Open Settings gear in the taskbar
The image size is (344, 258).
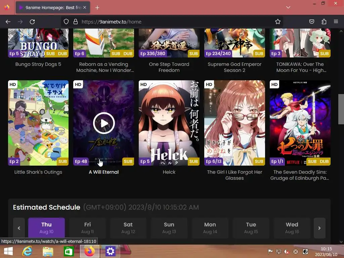coord(110,251)
